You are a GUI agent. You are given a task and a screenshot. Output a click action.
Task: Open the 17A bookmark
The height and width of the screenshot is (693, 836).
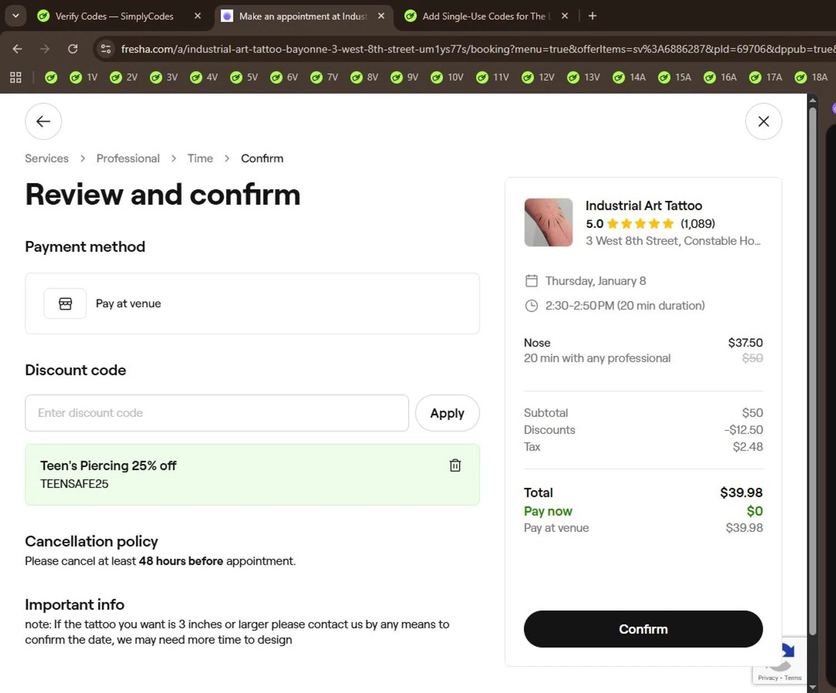[766, 77]
